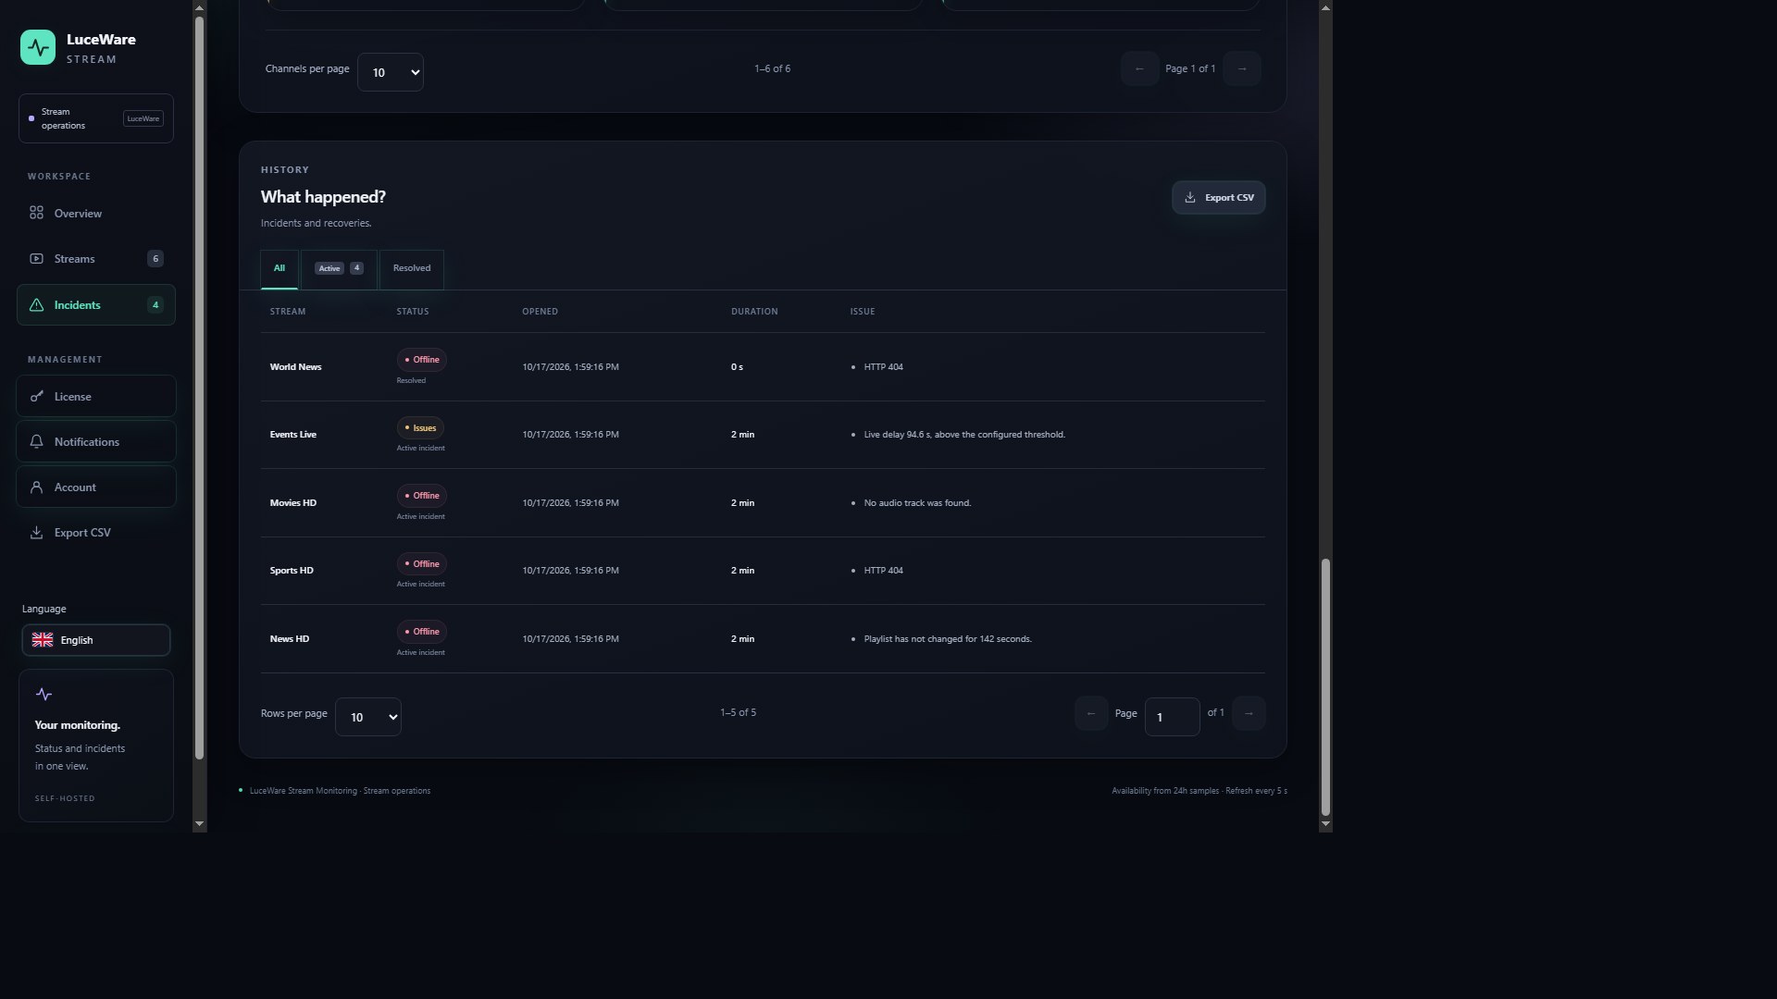Click the Incidents count badge 4

click(x=155, y=305)
